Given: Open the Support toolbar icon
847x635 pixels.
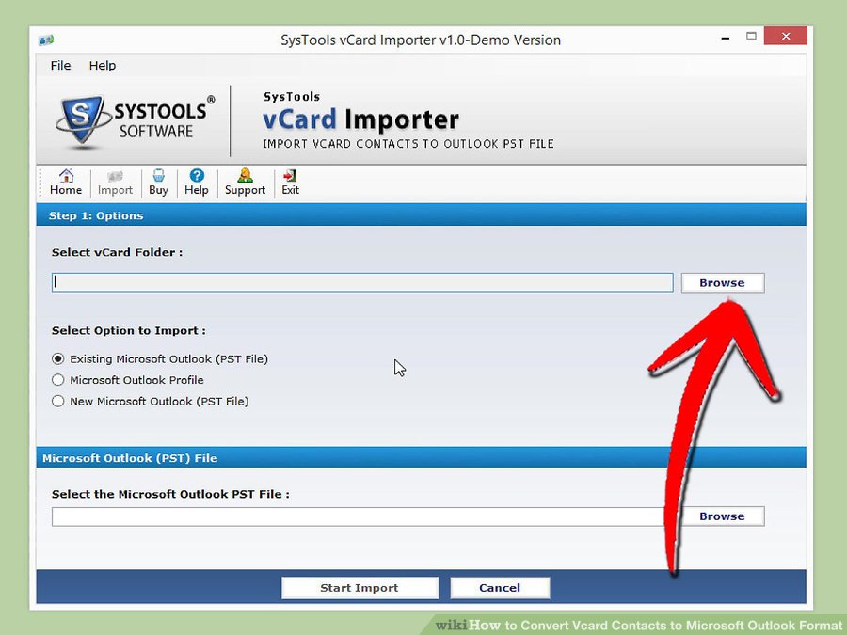Looking at the screenshot, I should click(x=245, y=176).
